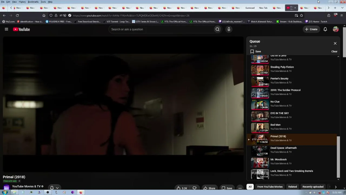Open the account avatar menu
Image resolution: width=346 pixels, height=195 pixels.
pos(336,29)
